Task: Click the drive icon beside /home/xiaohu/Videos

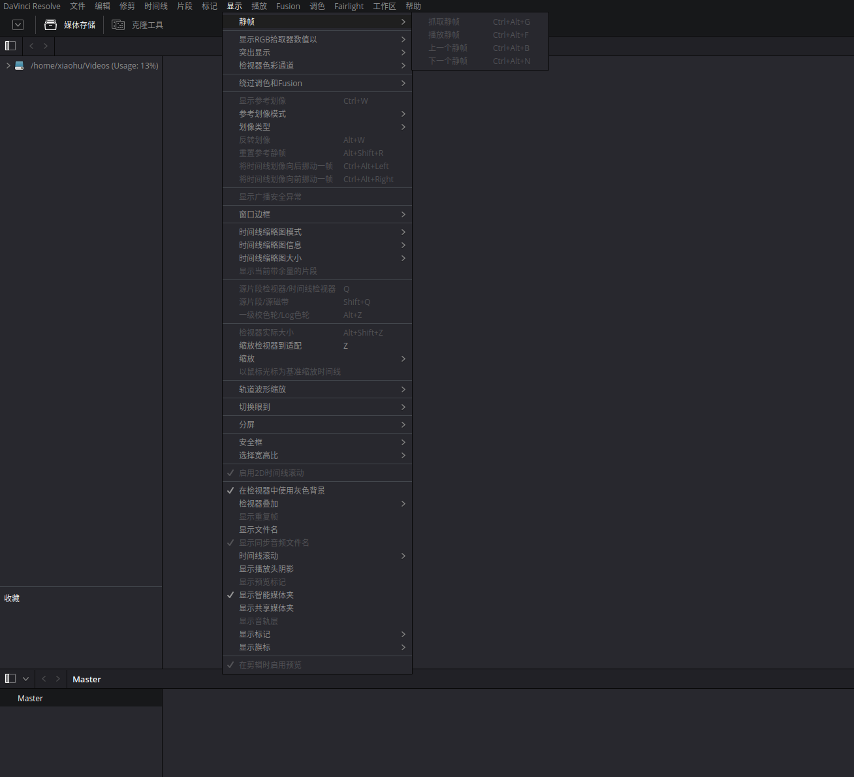Action: tap(20, 66)
